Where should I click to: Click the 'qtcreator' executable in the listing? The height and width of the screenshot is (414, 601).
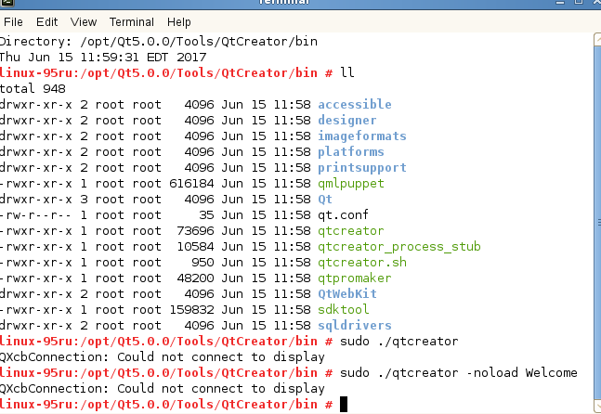[351, 230]
